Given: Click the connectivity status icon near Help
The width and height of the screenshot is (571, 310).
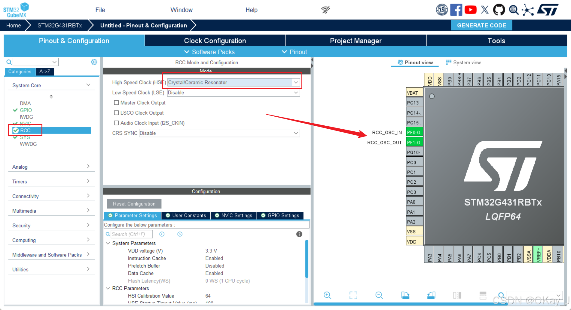Looking at the screenshot, I should pyautogui.click(x=325, y=10).
